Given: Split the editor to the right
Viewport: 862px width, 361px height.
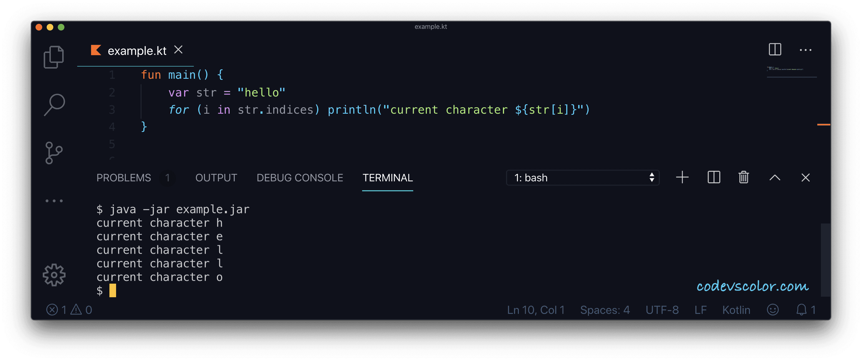Looking at the screenshot, I should 775,49.
